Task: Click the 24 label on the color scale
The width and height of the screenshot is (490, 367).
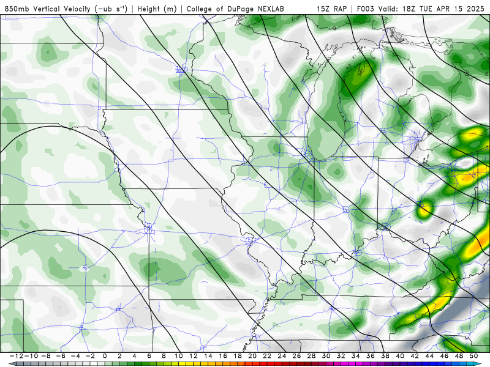Action: tap(282, 356)
